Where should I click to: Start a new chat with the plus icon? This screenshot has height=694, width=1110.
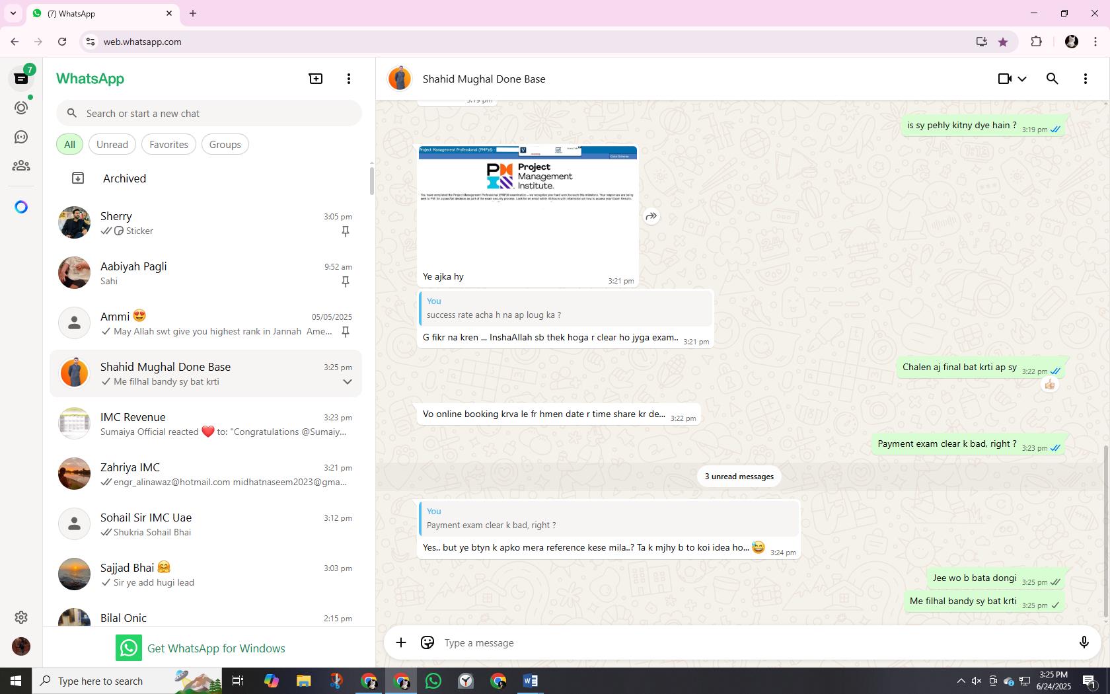(316, 79)
